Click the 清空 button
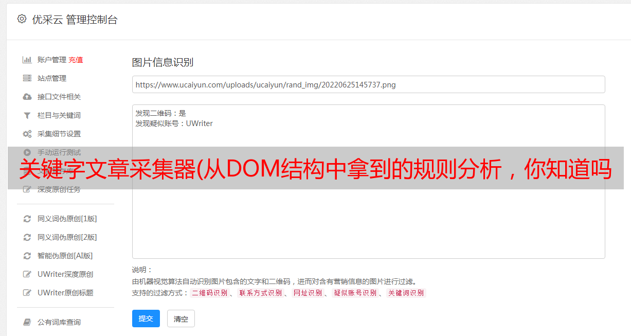This screenshot has width=631, height=336. [x=181, y=319]
